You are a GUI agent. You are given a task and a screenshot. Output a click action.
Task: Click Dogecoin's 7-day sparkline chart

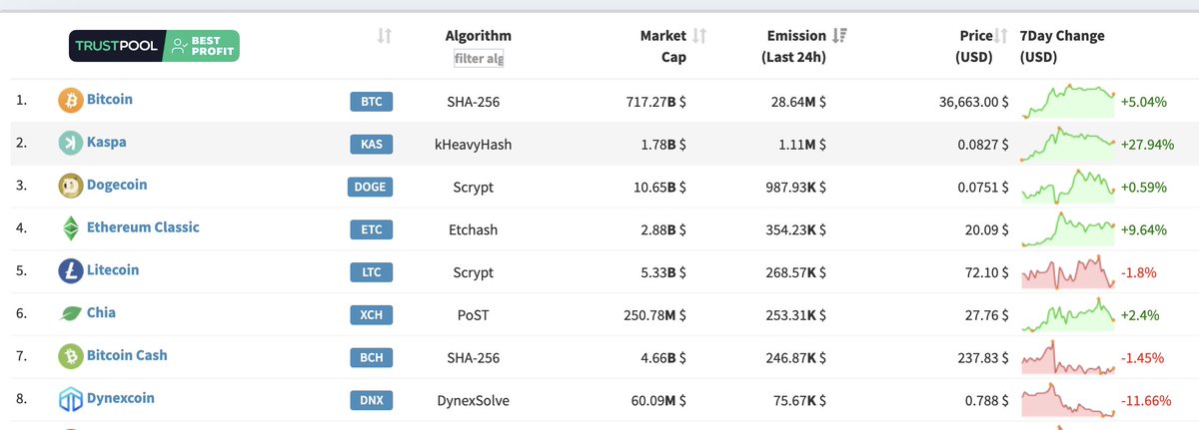[1068, 186]
